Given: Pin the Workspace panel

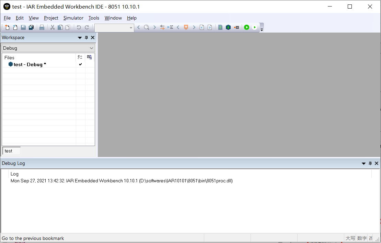Looking at the screenshot, I should [86, 38].
